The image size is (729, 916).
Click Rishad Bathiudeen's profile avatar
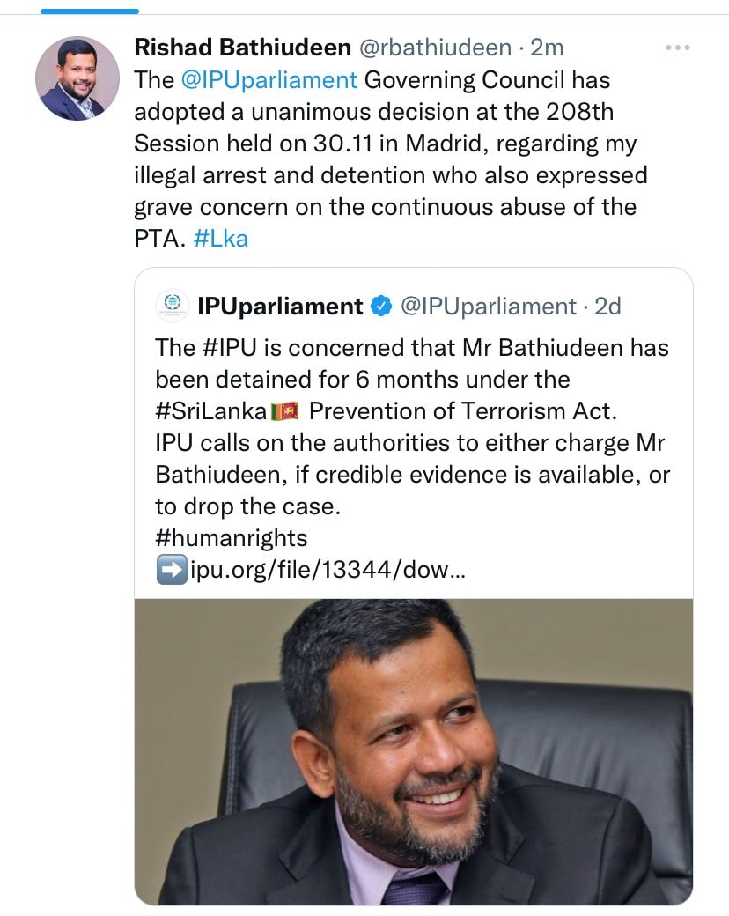coord(77,78)
